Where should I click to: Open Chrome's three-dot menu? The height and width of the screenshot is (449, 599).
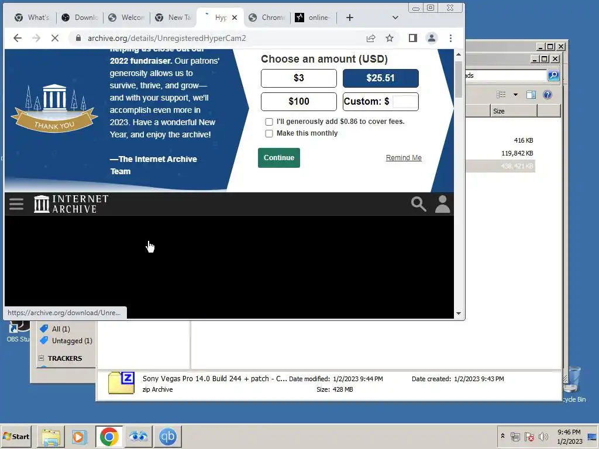(451, 38)
